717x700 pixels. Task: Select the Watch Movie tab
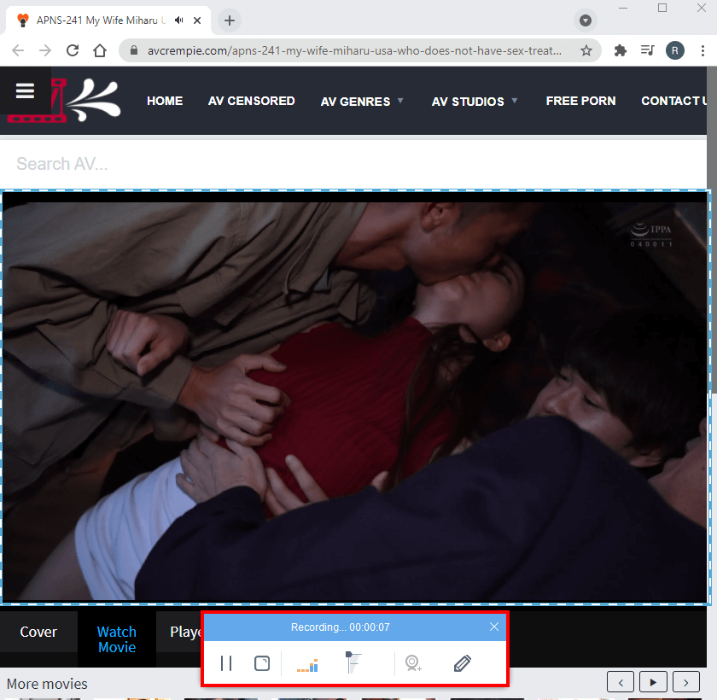[x=117, y=639]
